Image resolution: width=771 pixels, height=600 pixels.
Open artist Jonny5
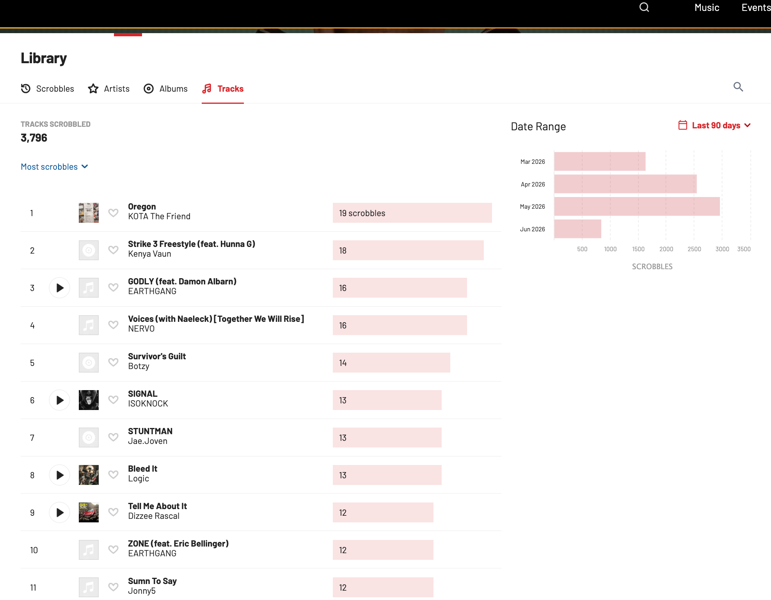pyautogui.click(x=142, y=591)
